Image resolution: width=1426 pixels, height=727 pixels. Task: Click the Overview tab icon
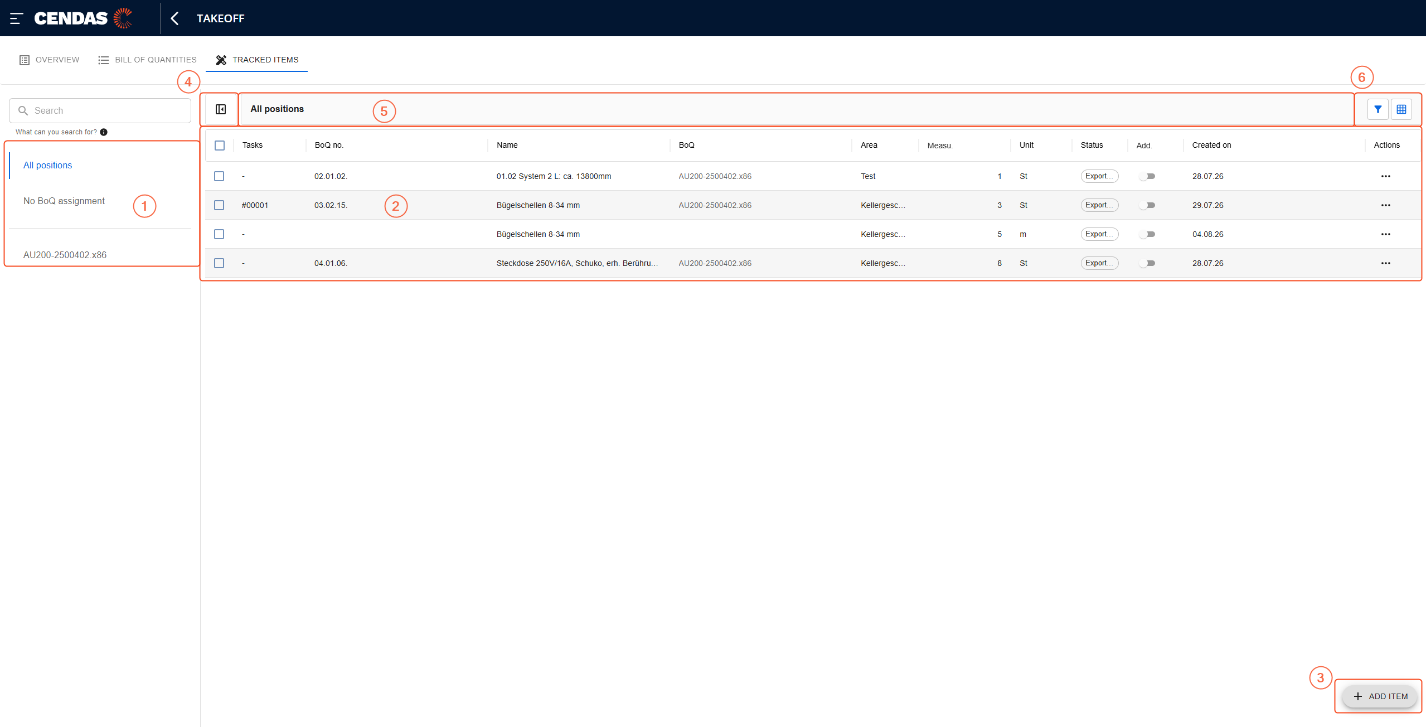pyautogui.click(x=25, y=60)
